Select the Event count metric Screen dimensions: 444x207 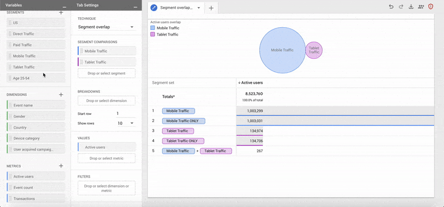tap(36, 188)
